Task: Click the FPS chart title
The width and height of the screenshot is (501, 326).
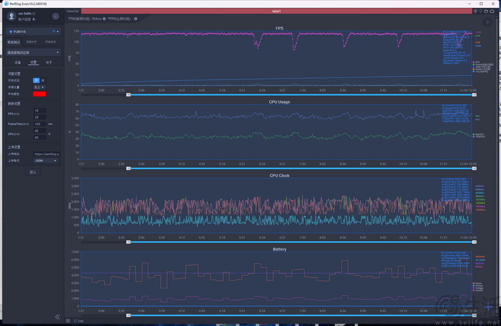Action: tap(280, 29)
